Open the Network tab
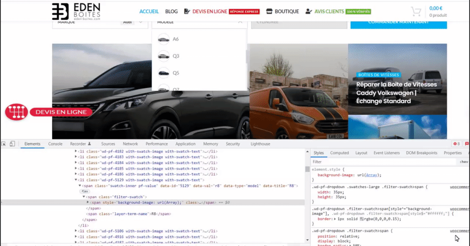Image resolution: width=470 pixels, height=246 pixels. click(x=130, y=144)
